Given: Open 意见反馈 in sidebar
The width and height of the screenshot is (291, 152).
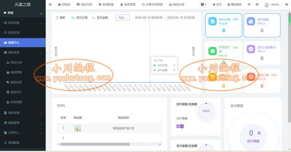Looking at the screenshot, I should pyautogui.click(x=23, y=33).
